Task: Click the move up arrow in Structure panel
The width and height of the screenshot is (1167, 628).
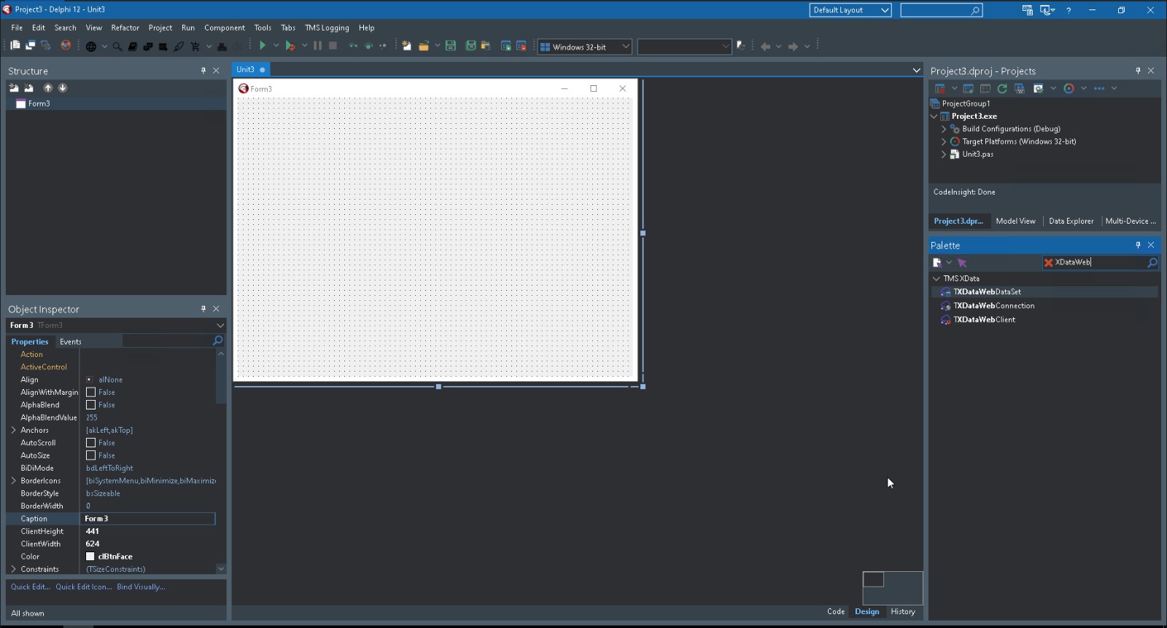Action: coord(48,88)
